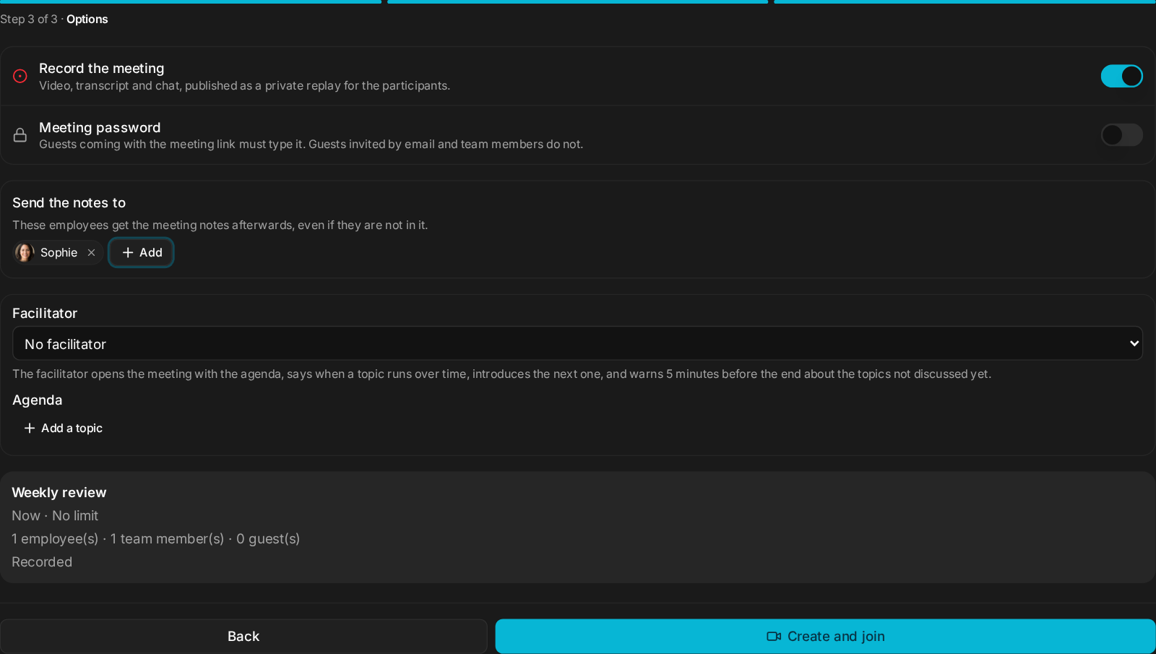Remove Sophie from notes recipients
1156x654 pixels.
(91, 252)
